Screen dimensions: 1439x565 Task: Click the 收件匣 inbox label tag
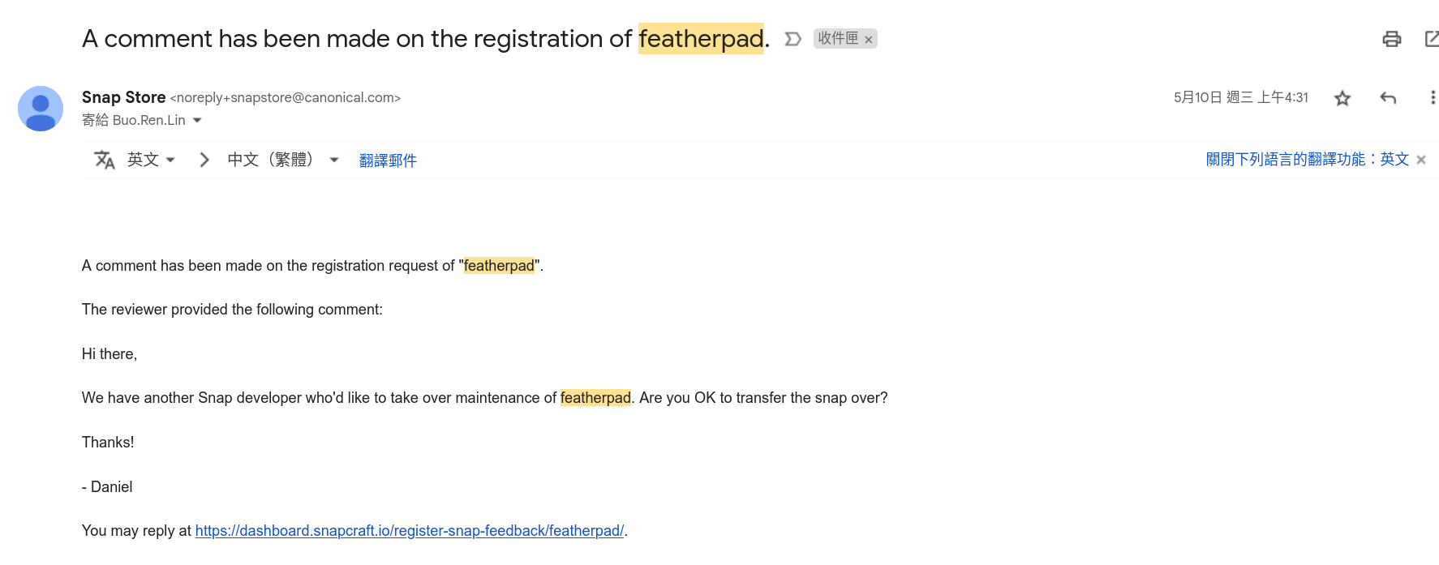point(838,39)
